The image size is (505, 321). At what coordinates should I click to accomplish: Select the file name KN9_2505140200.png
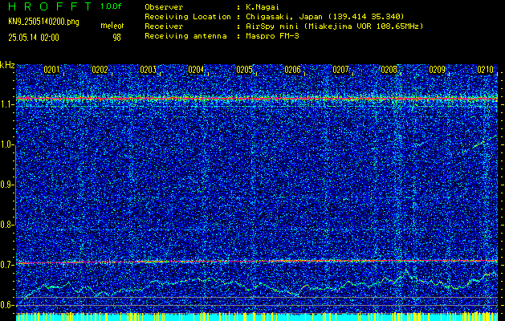[43, 22]
